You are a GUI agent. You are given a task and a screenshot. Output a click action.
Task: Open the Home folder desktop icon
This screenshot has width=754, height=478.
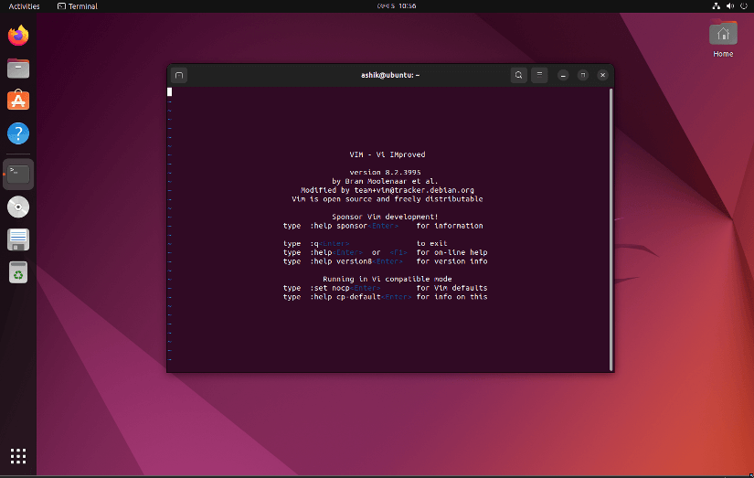723,39
